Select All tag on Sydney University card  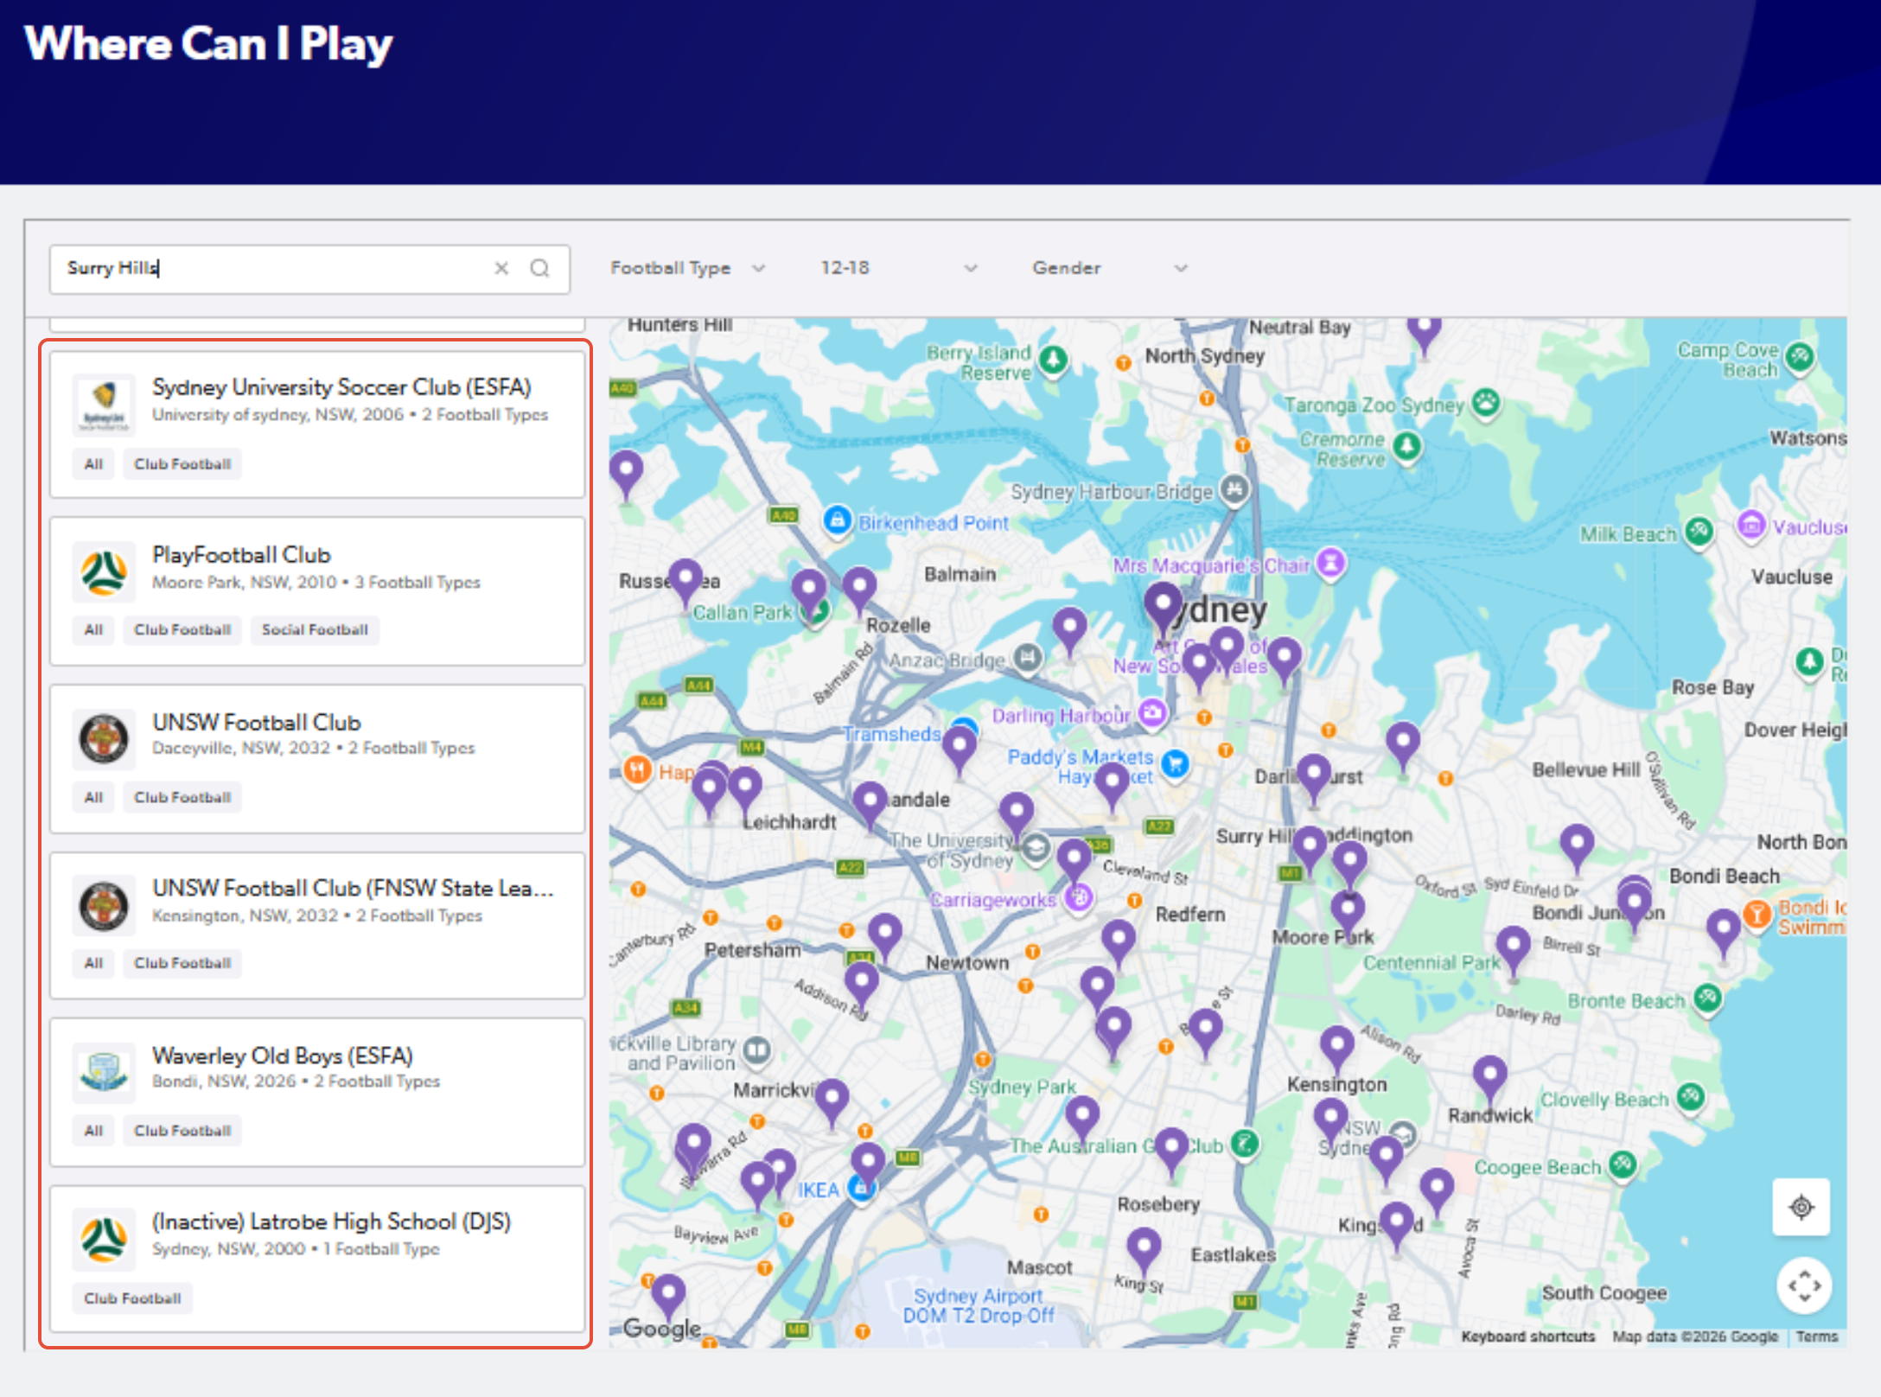[93, 464]
